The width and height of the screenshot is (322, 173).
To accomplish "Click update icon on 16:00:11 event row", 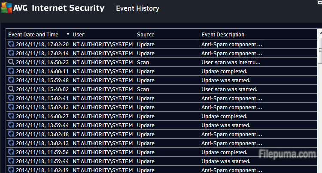I will pos(11,71).
